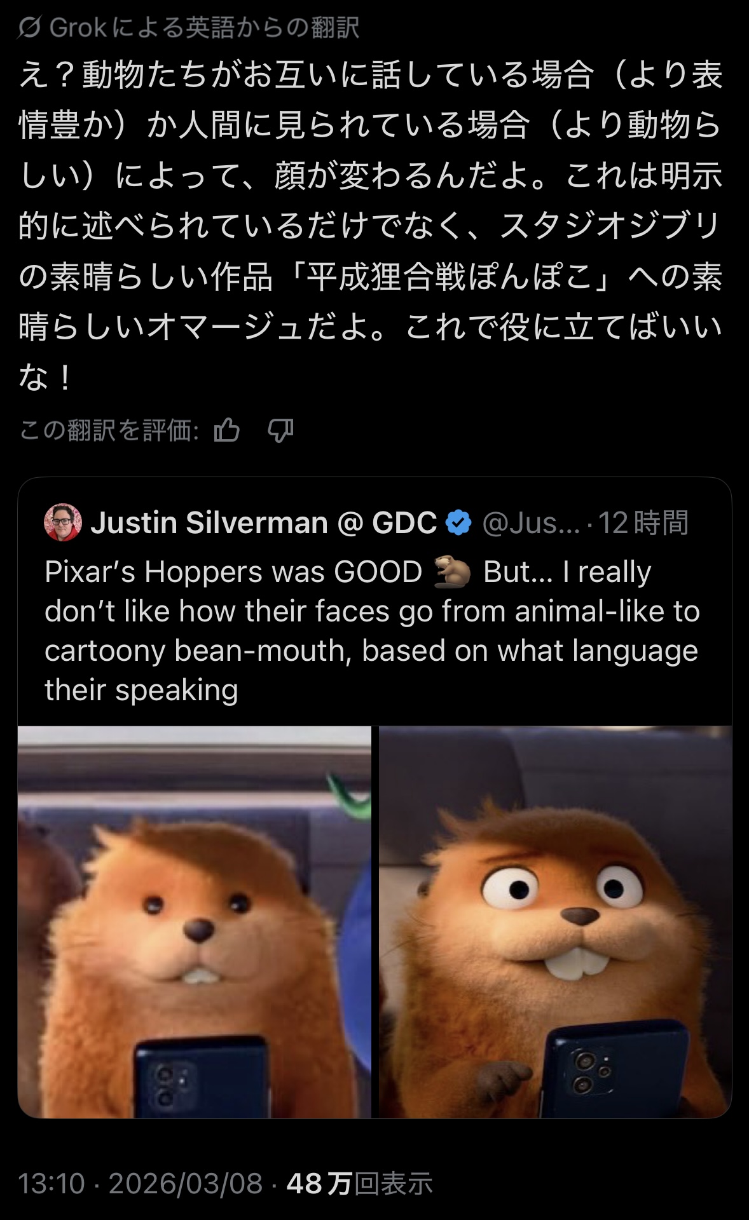Image resolution: width=749 pixels, height=1220 pixels.
Task: Click the thumbs up translation rating icon
Action: point(227,431)
